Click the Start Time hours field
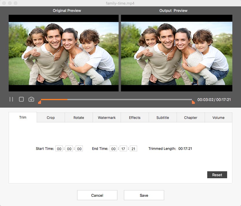This screenshot has height=206, width=241. tap(59, 149)
